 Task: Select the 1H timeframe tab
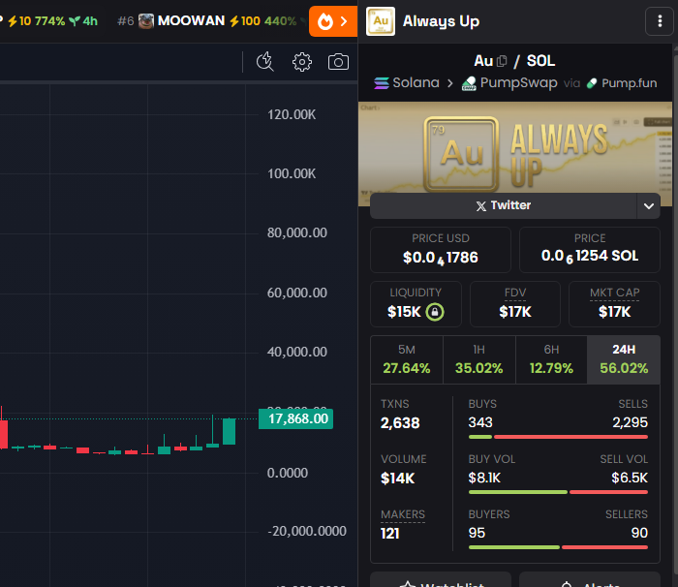479,359
